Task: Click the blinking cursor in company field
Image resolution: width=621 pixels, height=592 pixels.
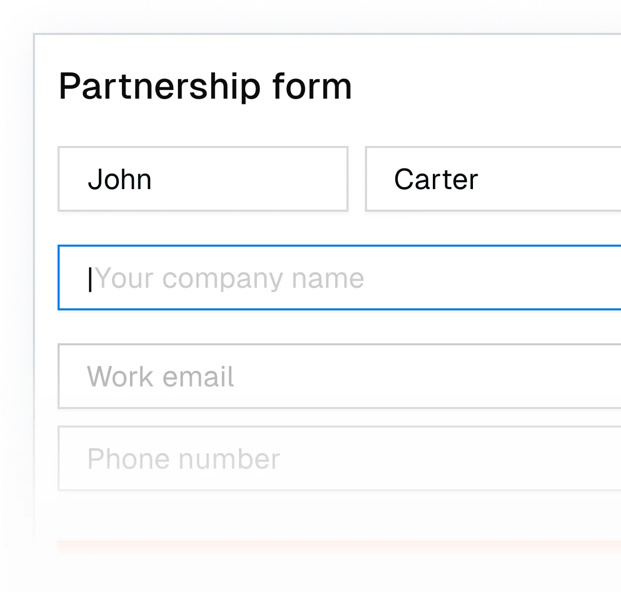Action: [92, 278]
